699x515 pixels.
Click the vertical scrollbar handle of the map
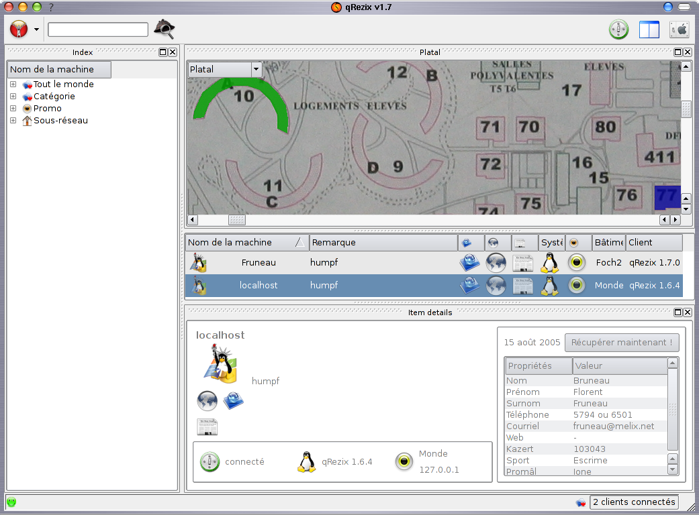[686, 109]
